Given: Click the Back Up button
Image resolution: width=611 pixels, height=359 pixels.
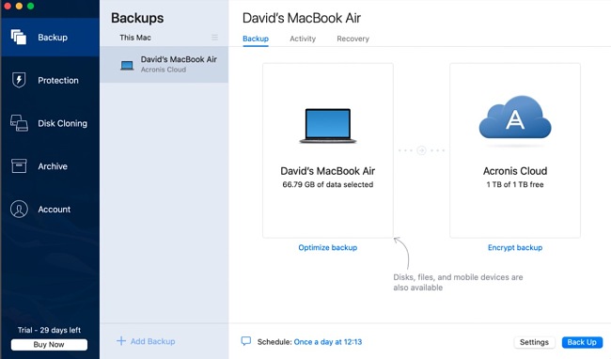Looking at the screenshot, I should [582, 342].
